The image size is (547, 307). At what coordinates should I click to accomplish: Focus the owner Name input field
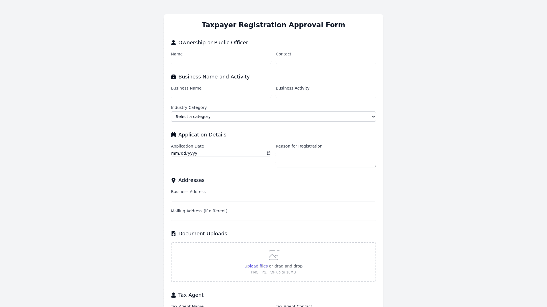point(221,61)
